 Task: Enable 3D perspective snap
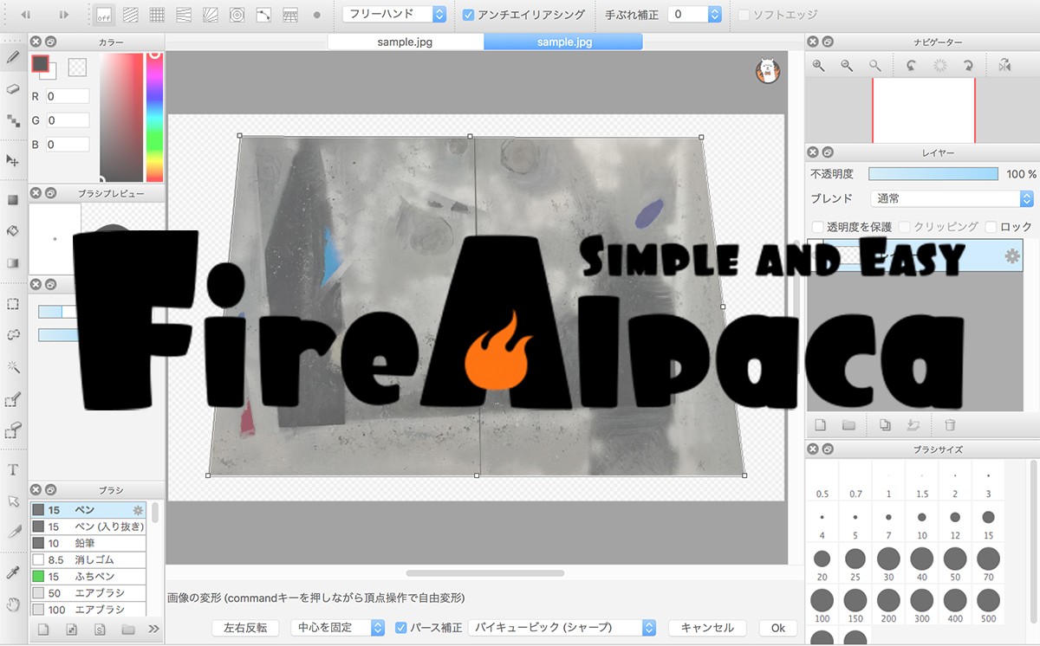click(290, 15)
